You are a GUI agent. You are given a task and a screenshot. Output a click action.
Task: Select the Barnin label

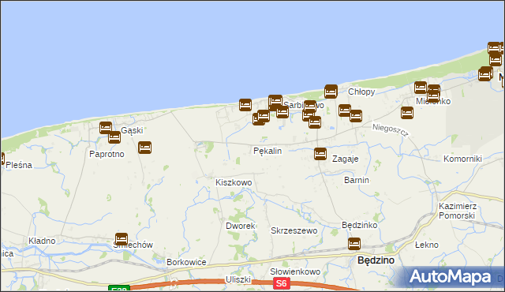pyautogui.click(x=357, y=180)
